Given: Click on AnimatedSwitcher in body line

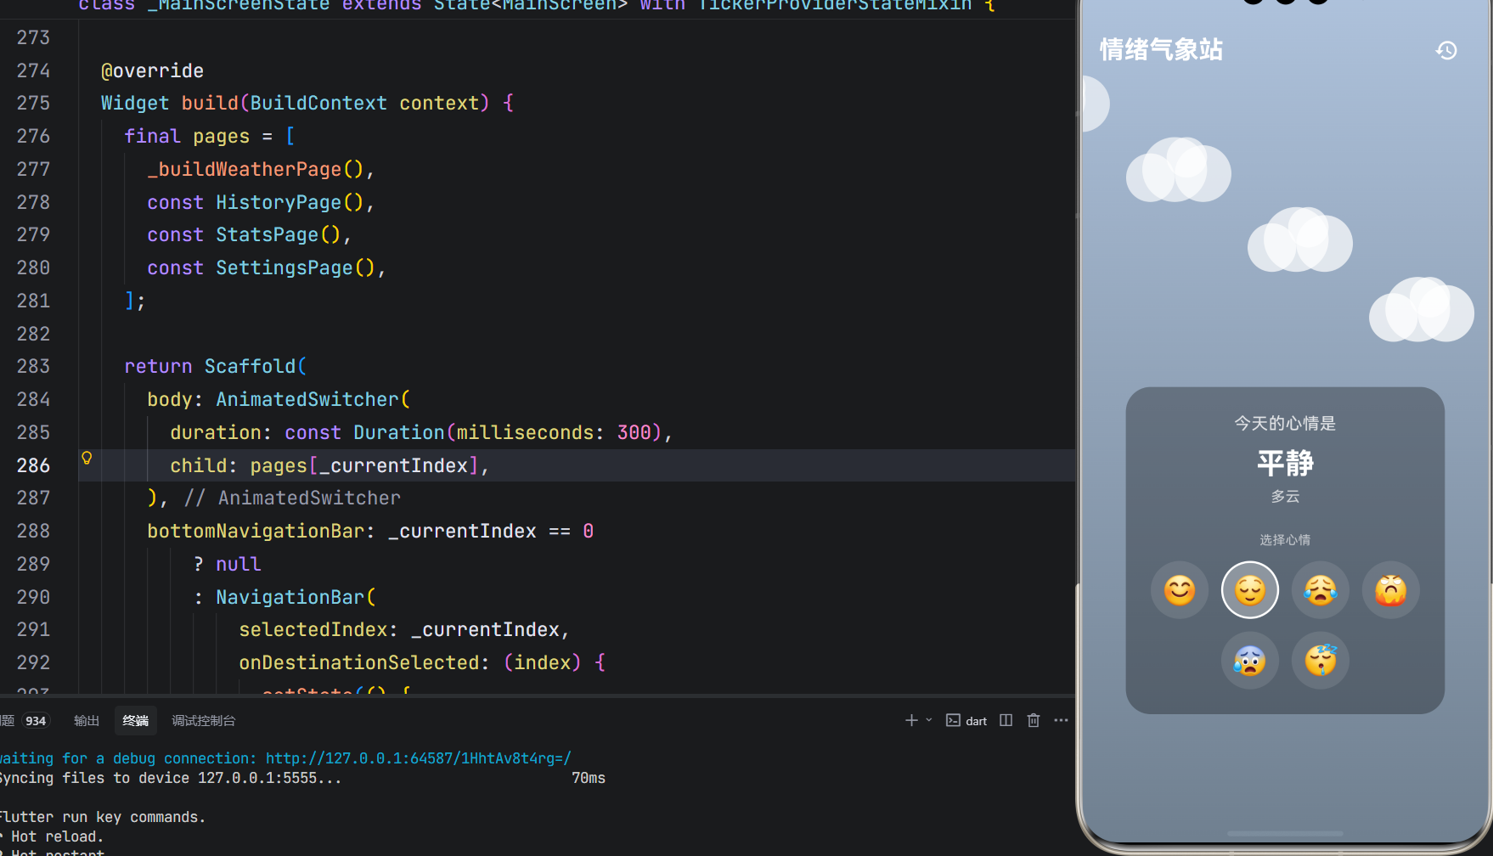Looking at the screenshot, I should (x=307, y=399).
